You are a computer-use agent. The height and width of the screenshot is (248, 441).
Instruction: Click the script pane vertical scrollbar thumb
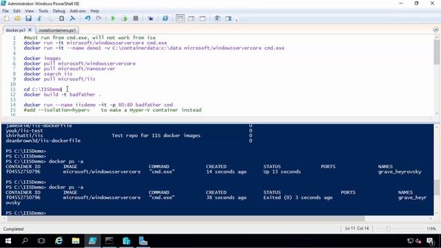coord(436,52)
